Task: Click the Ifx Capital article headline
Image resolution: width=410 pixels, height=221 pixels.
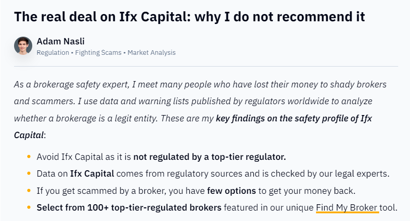Action: [190, 17]
